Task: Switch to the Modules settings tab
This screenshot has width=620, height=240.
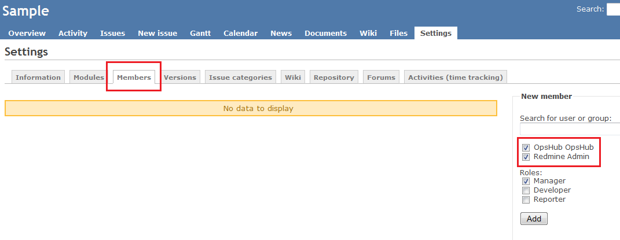Action: [89, 77]
